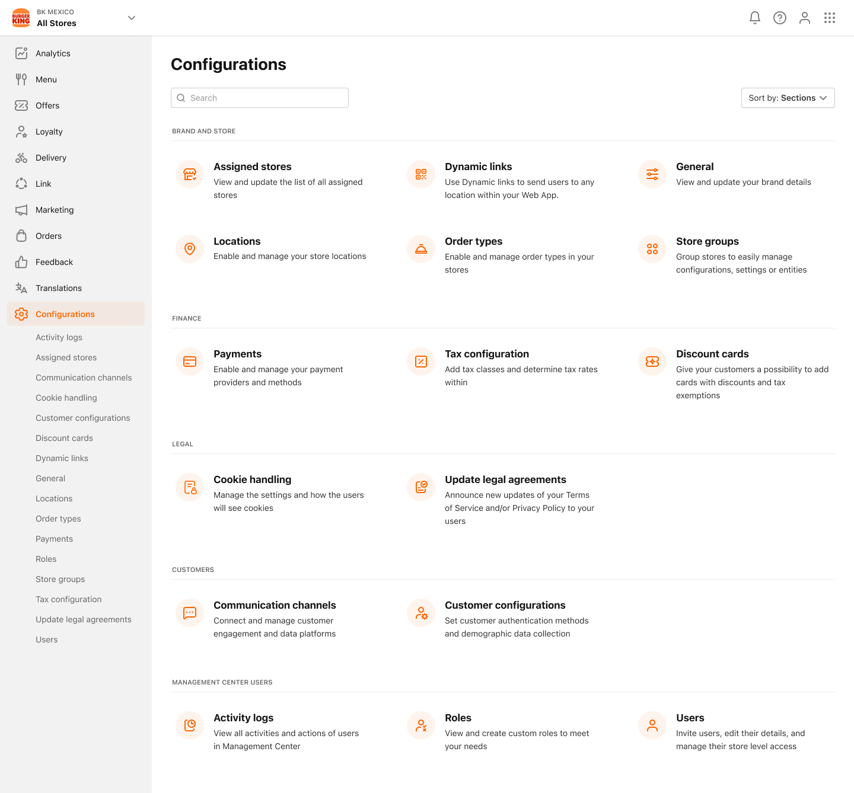
Task: Click inside the Search field
Action: [259, 98]
